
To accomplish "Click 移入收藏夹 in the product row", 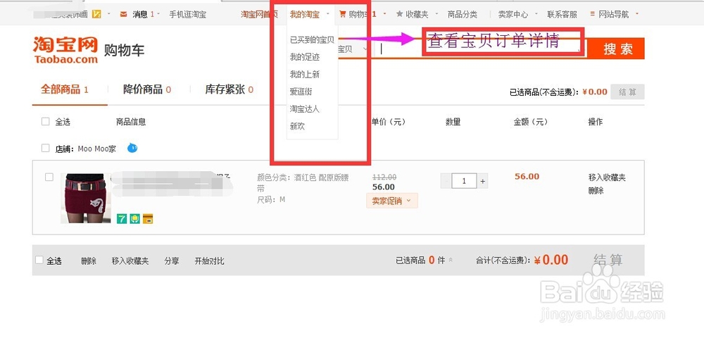I will click(607, 177).
